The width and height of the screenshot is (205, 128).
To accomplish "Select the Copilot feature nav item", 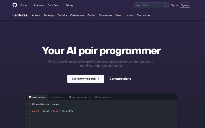I will click(x=91, y=15).
